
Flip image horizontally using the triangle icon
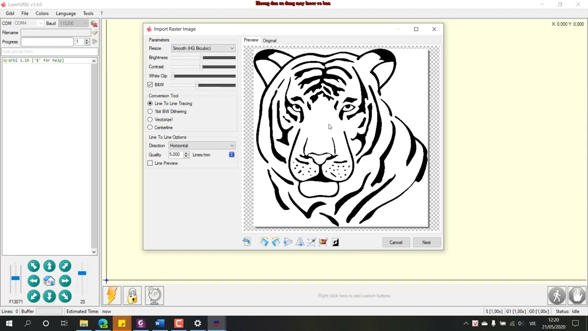[300, 242]
